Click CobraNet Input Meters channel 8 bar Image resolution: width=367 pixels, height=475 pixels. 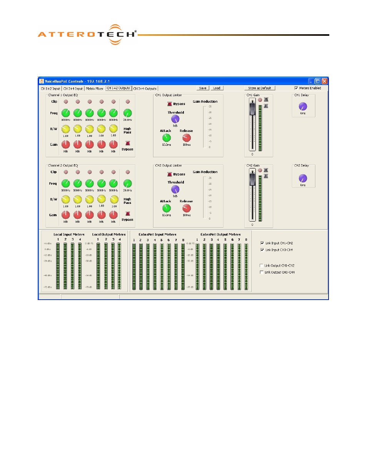[183, 266]
